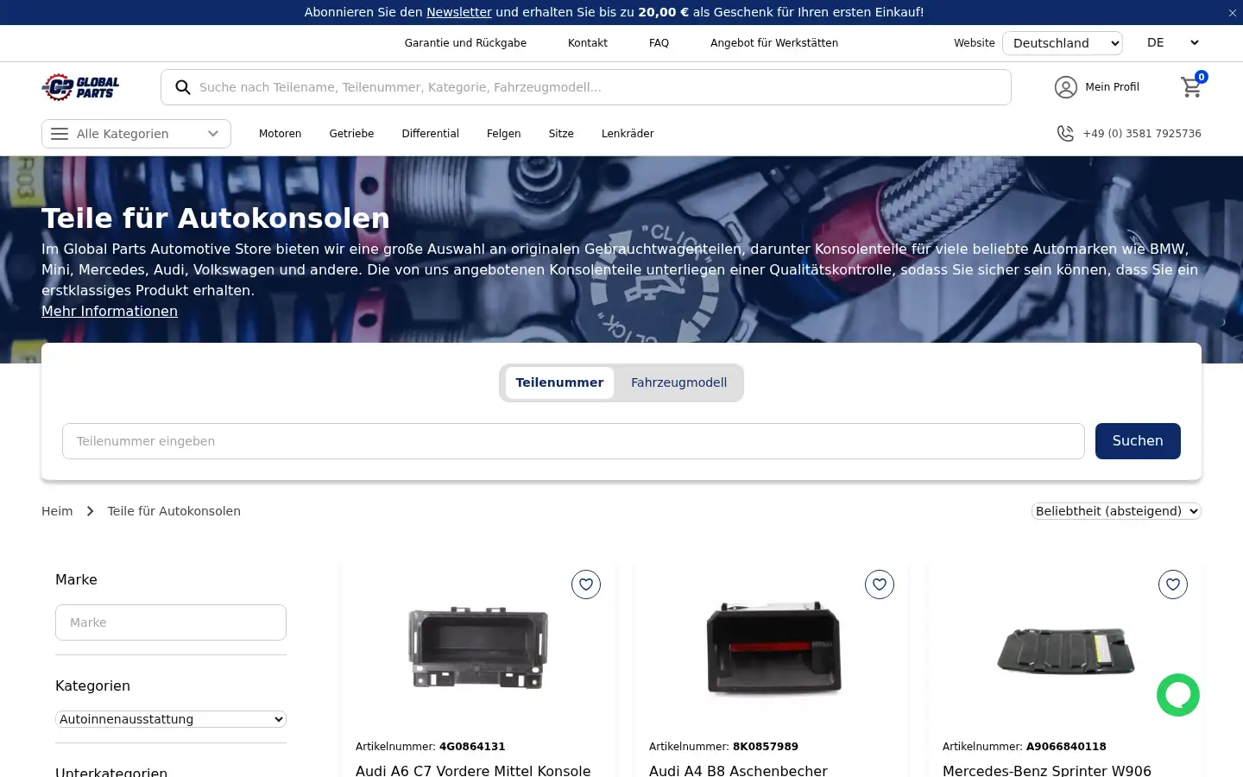
Task: Click article number 8K0857989
Action: [766, 747]
